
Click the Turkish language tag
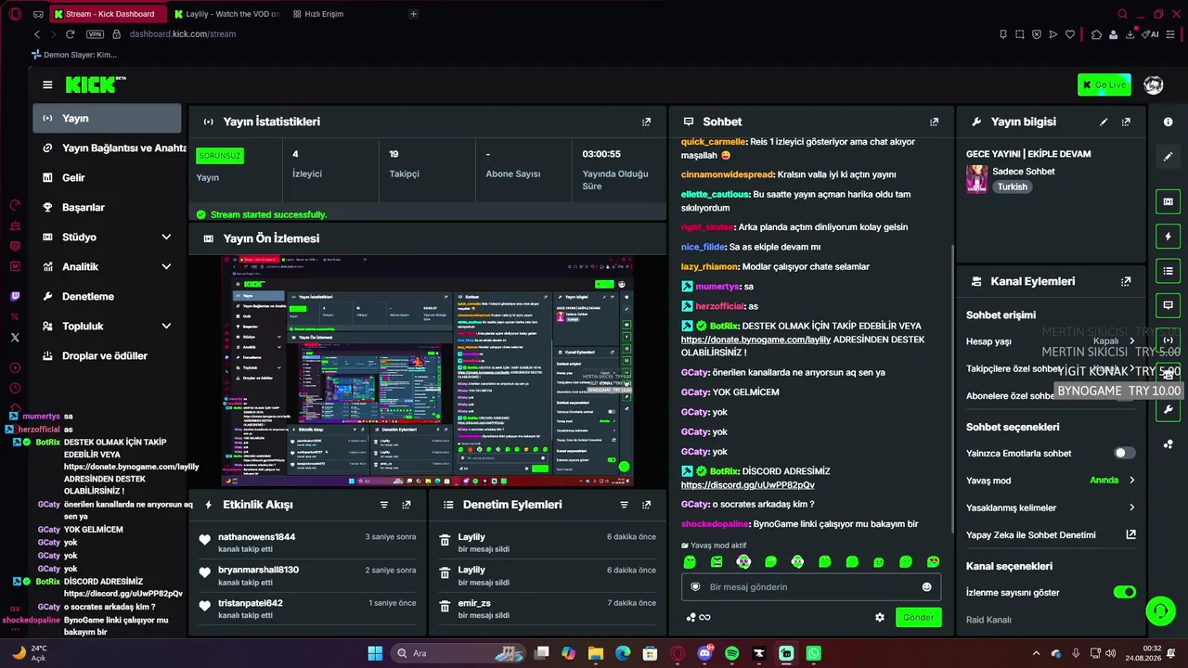point(1013,186)
